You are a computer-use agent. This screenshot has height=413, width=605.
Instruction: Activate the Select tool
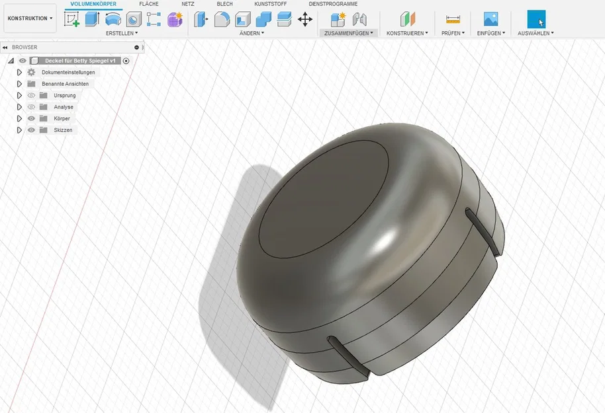tap(536, 19)
